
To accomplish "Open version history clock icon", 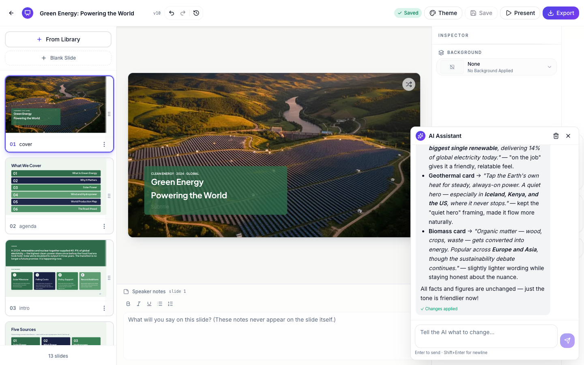I will [196, 13].
